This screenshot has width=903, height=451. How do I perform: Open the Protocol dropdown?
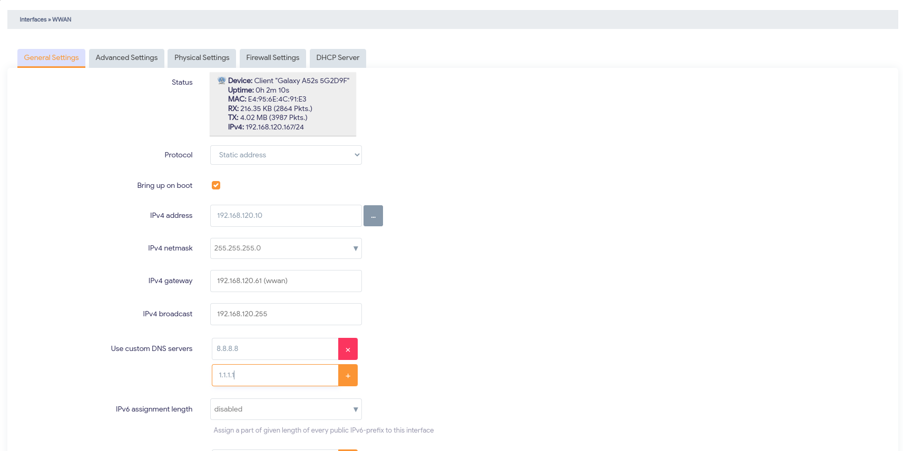286,155
